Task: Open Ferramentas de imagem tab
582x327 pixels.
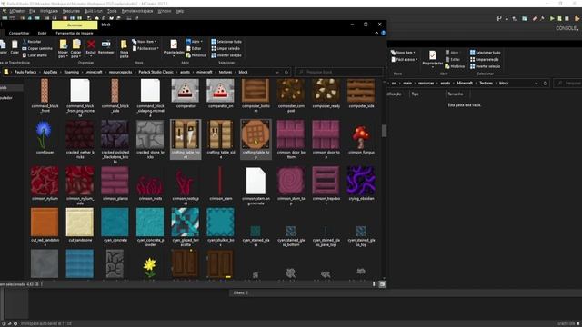Action: pyautogui.click(x=75, y=33)
